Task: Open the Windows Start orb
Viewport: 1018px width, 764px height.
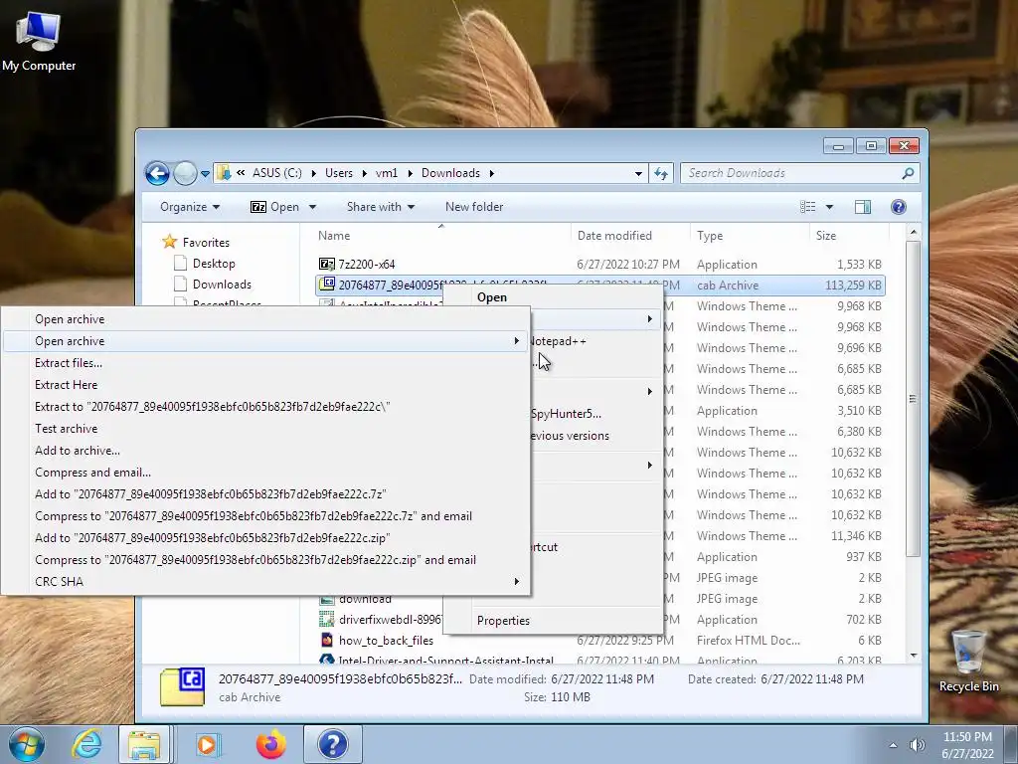Action: (x=27, y=744)
